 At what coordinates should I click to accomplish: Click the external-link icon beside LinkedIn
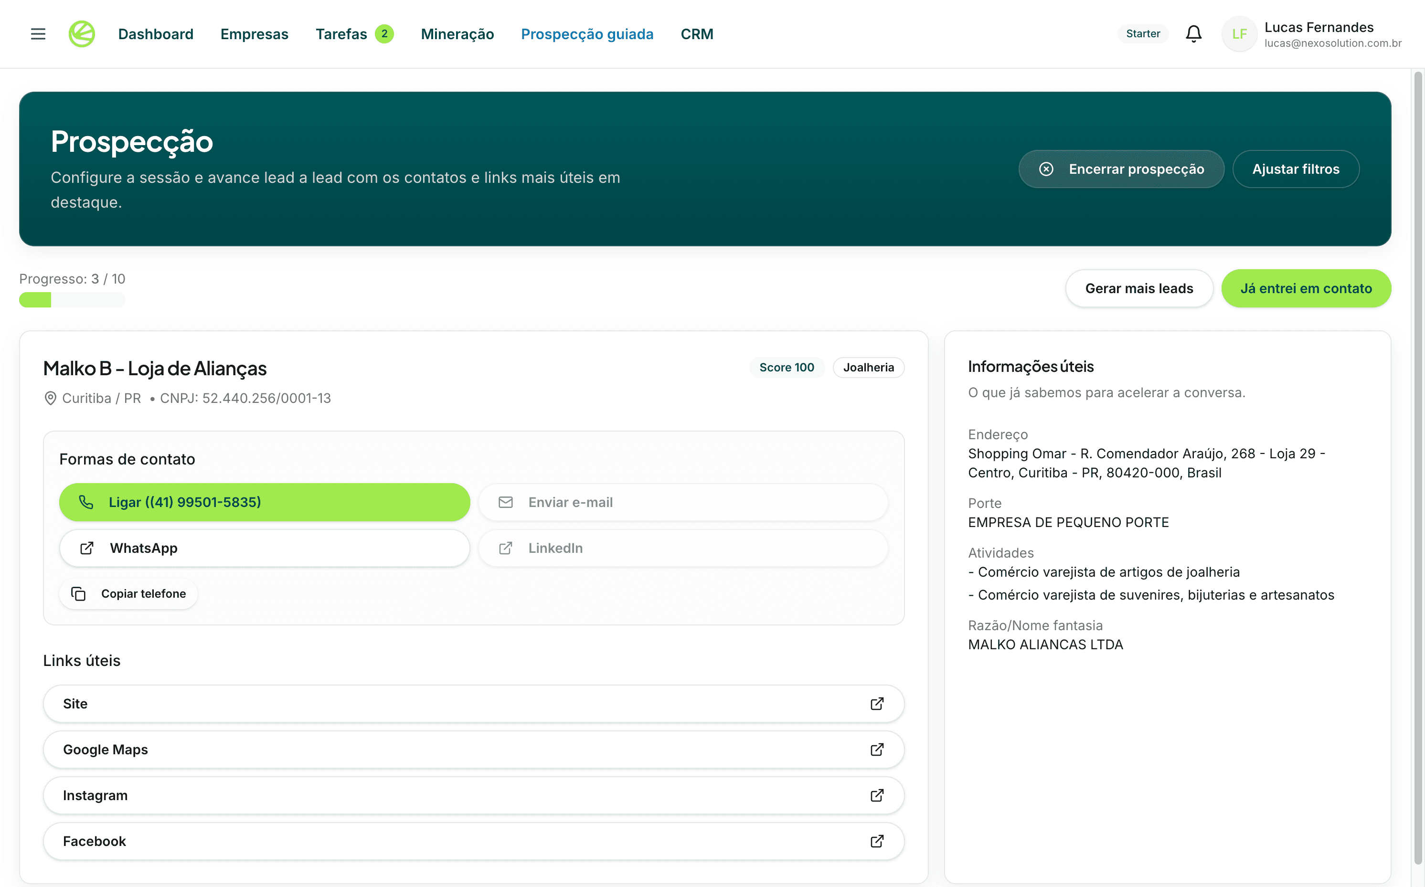(x=506, y=548)
